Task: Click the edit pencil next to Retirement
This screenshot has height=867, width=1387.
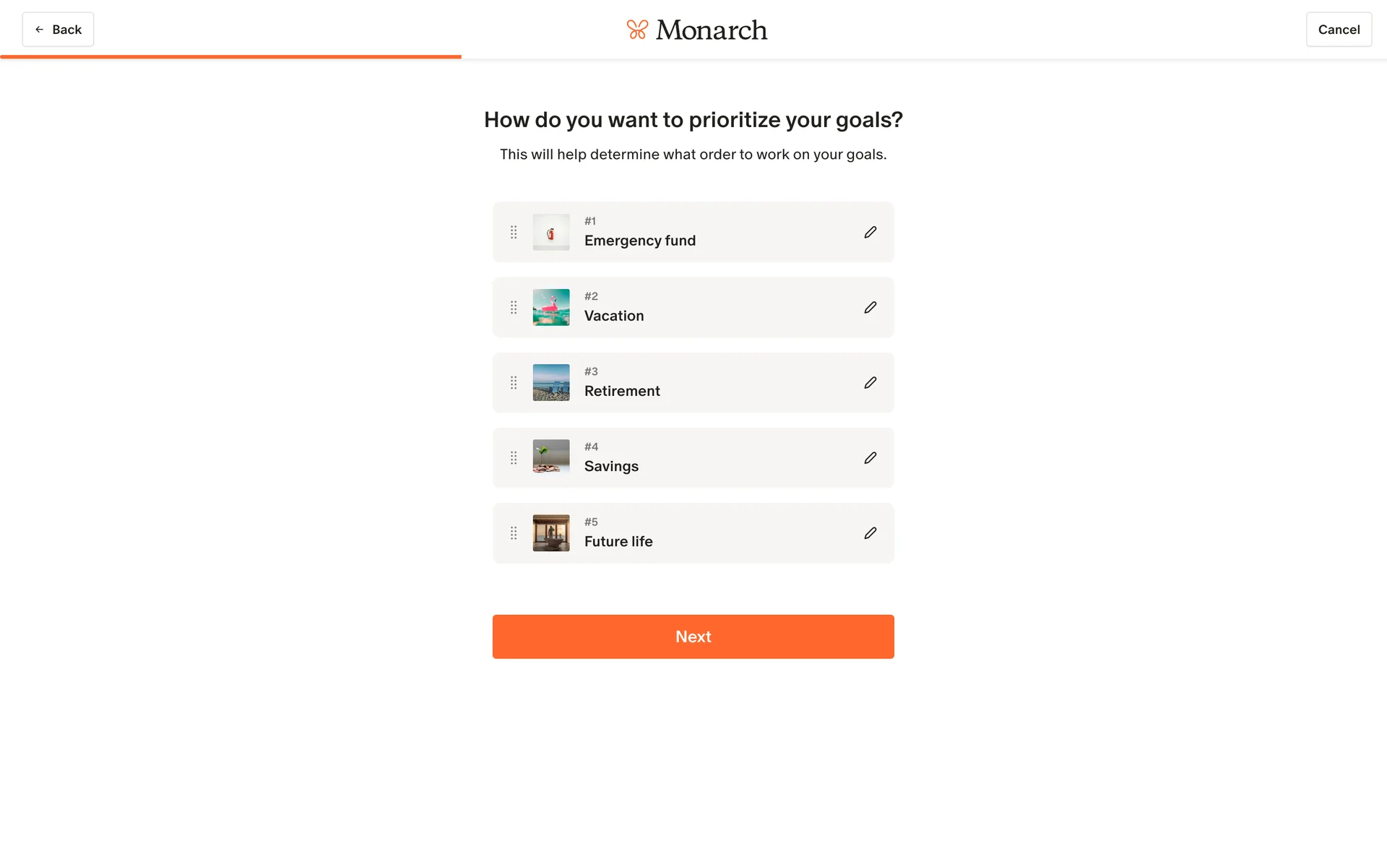Action: click(x=870, y=382)
